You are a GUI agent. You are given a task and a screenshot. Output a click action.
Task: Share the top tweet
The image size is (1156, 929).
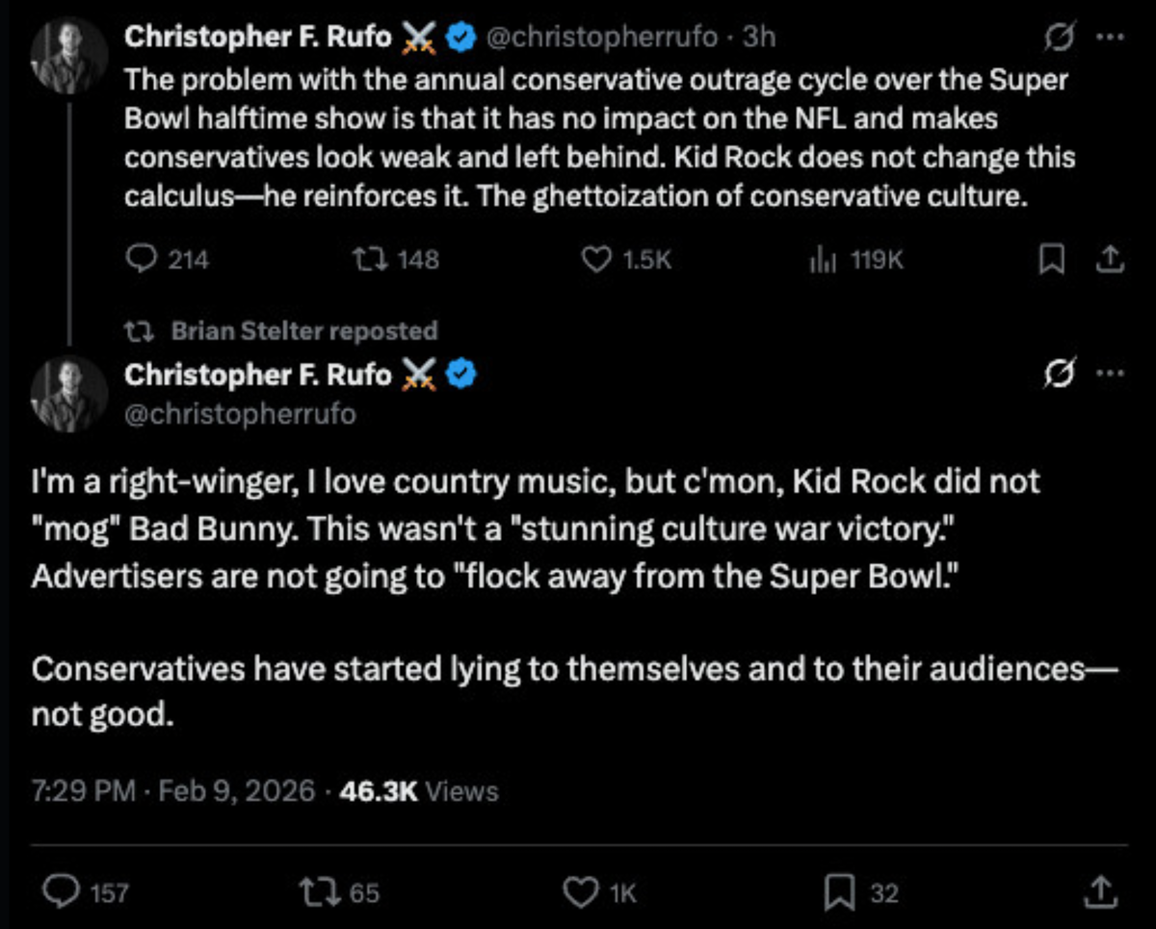point(1110,259)
